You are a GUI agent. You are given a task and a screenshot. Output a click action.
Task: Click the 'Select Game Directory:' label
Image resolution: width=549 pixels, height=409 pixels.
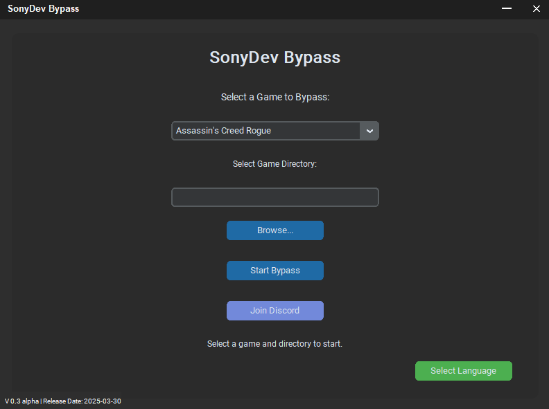pos(275,164)
